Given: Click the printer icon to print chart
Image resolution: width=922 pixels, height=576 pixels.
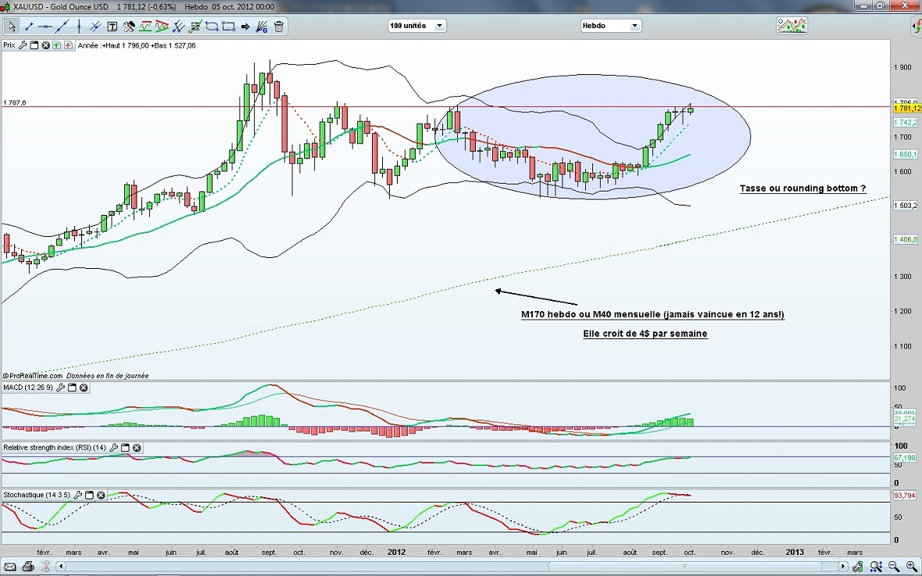Looking at the screenshot, I should (28, 566).
